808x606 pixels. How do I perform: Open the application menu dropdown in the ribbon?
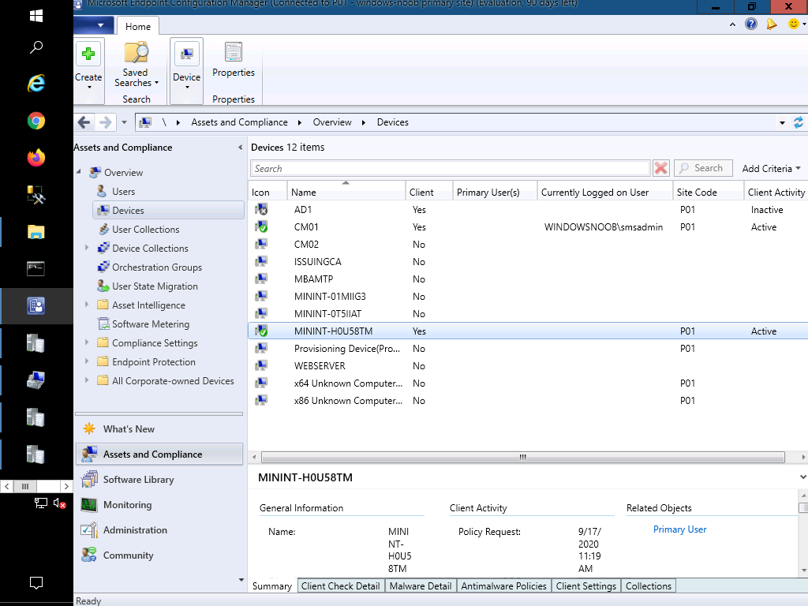pyautogui.click(x=95, y=24)
